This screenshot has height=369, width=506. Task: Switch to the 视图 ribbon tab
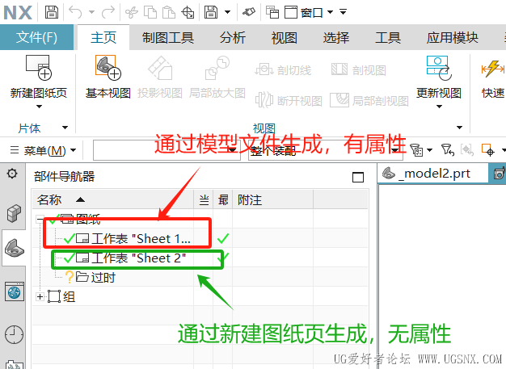[285, 38]
